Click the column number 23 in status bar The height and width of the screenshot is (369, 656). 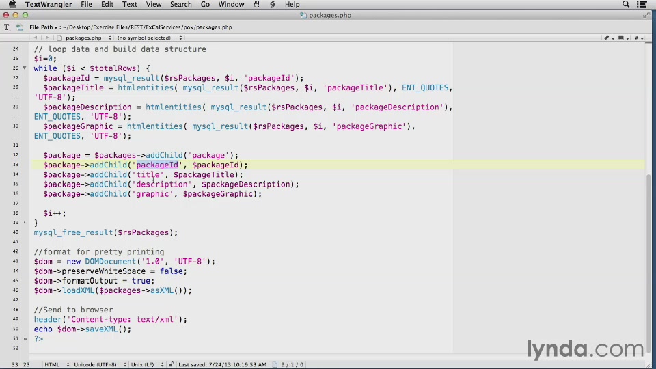pos(27,364)
